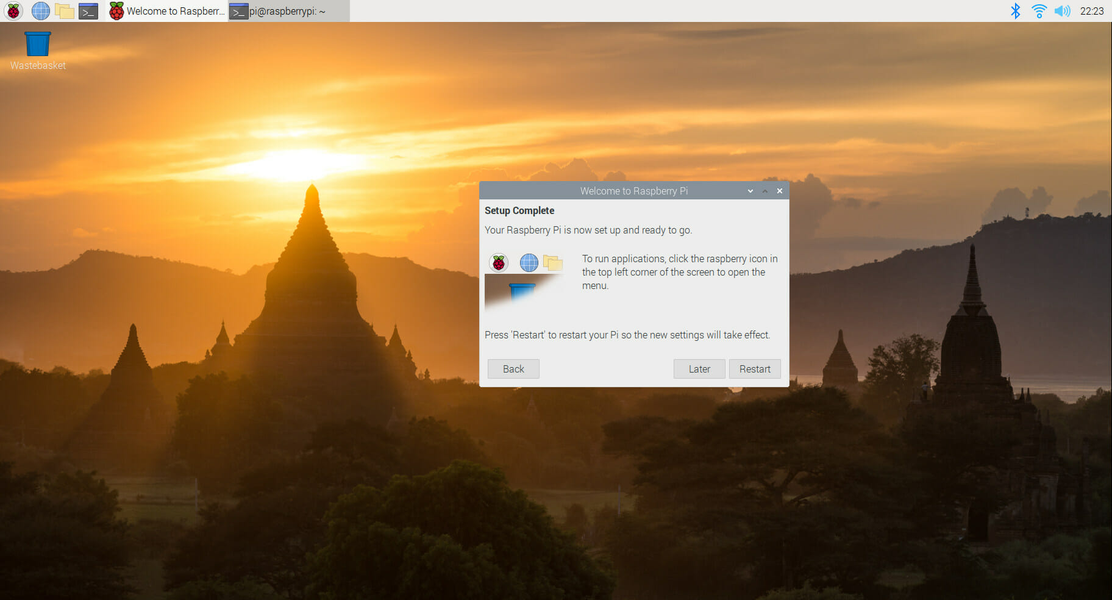Screen dimensions: 1112x600
Task: Go Back in the setup wizard
Action: pyautogui.click(x=513, y=369)
